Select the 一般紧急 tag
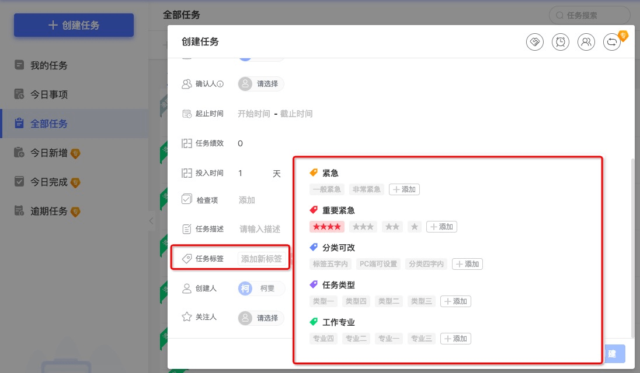The height and width of the screenshot is (373, 640). (327, 189)
